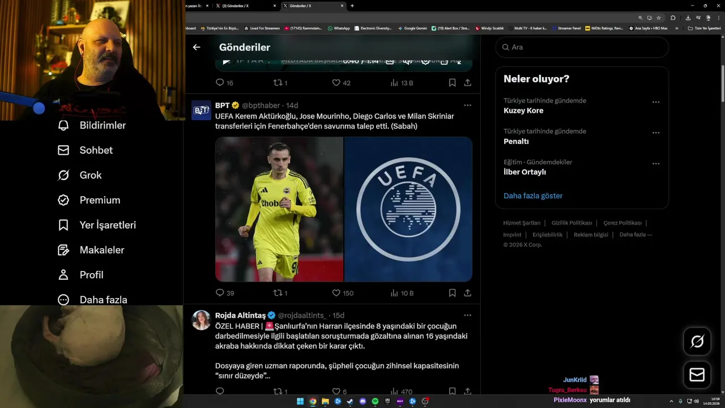Close the active Gönderiler / X tab
Screen dimensions: 725x408
pyautogui.click(x=342, y=6)
